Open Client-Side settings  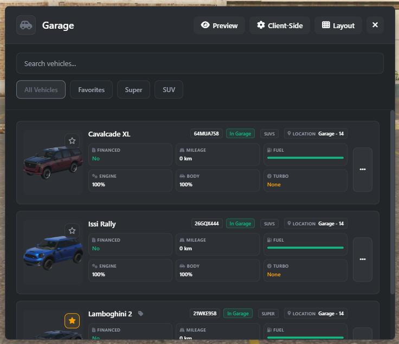click(x=279, y=25)
